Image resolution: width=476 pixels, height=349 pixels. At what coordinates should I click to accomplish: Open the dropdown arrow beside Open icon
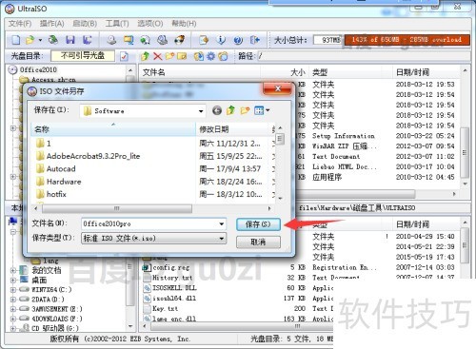click(40, 40)
